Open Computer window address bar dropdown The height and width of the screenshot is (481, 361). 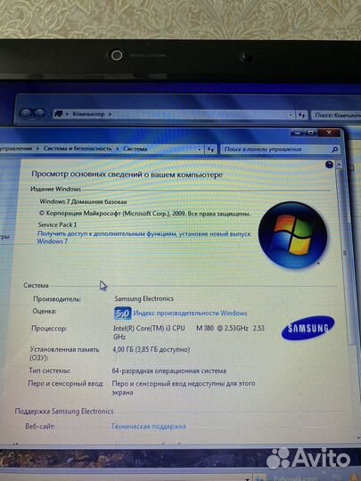coord(291,115)
